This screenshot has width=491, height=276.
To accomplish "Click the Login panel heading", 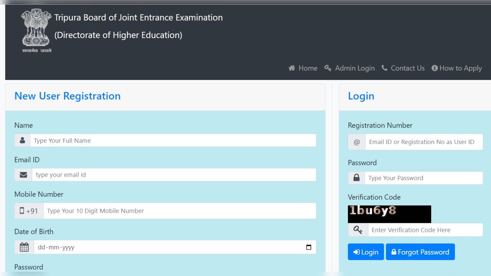I will (361, 96).
